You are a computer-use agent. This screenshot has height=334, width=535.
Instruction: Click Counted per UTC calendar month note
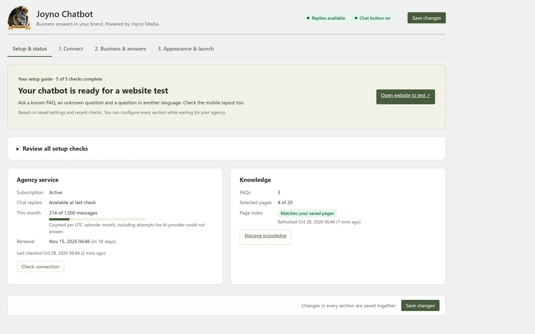(127, 228)
